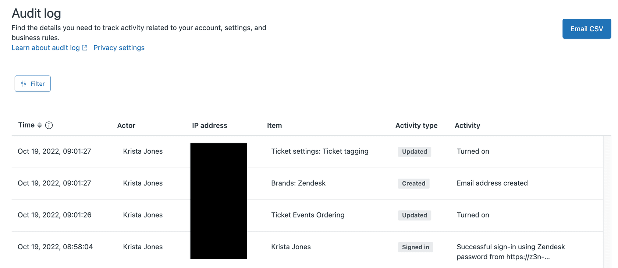618x268 pixels.
Task: Click the Updated badge on Ticket tagging row
Action: coord(414,151)
